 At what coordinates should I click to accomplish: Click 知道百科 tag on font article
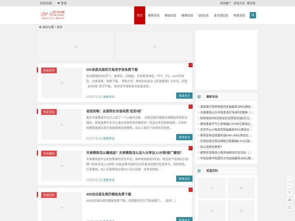(x=49, y=70)
